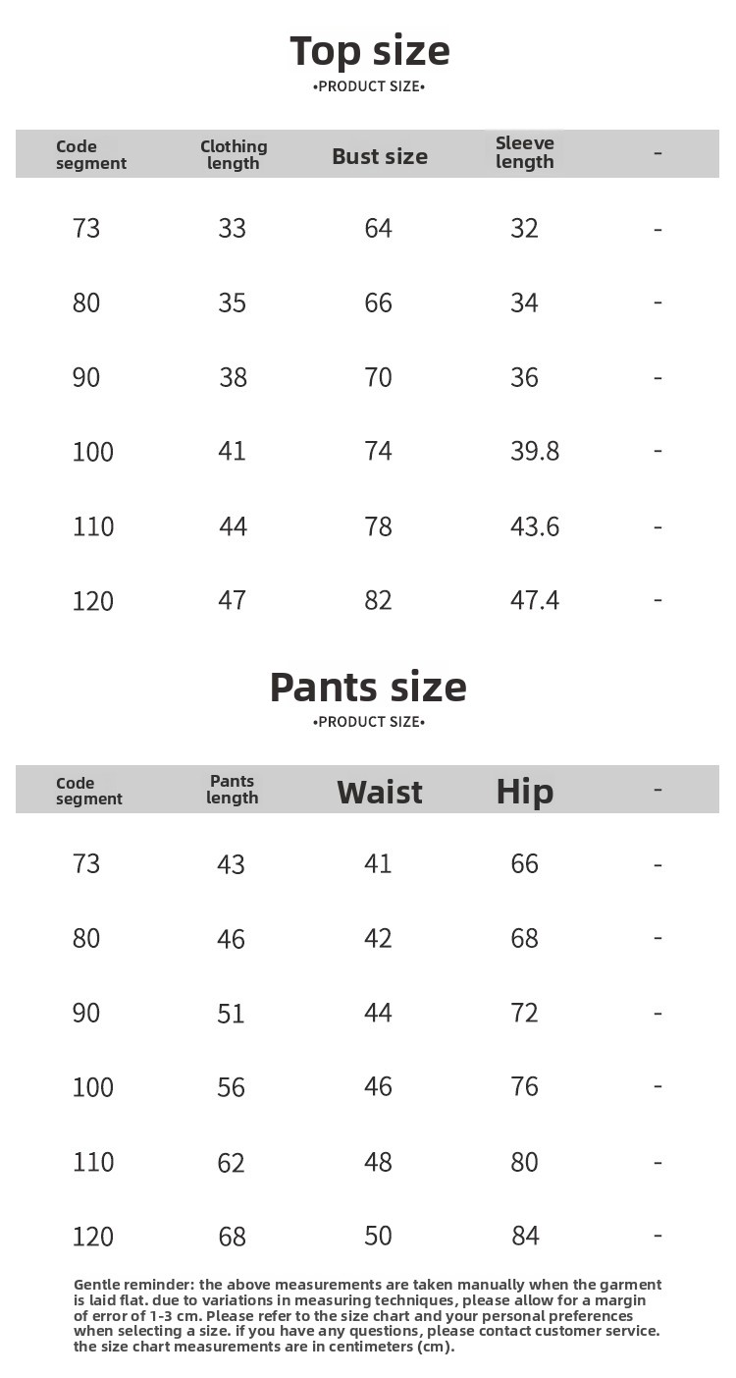The height and width of the screenshot is (1378, 736).
Task: Select sleeve length value 47.4
Action: point(535,600)
